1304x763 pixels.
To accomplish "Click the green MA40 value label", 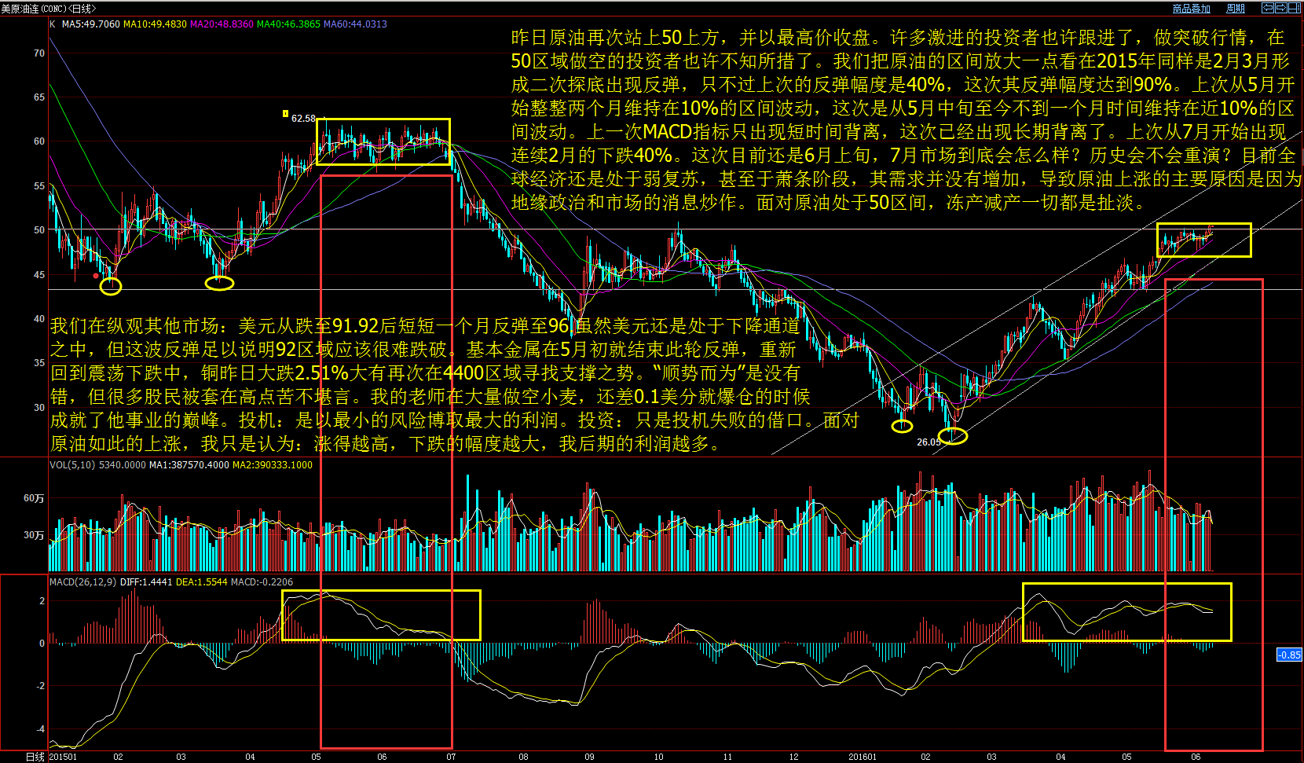I will pyautogui.click(x=288, y=24).
